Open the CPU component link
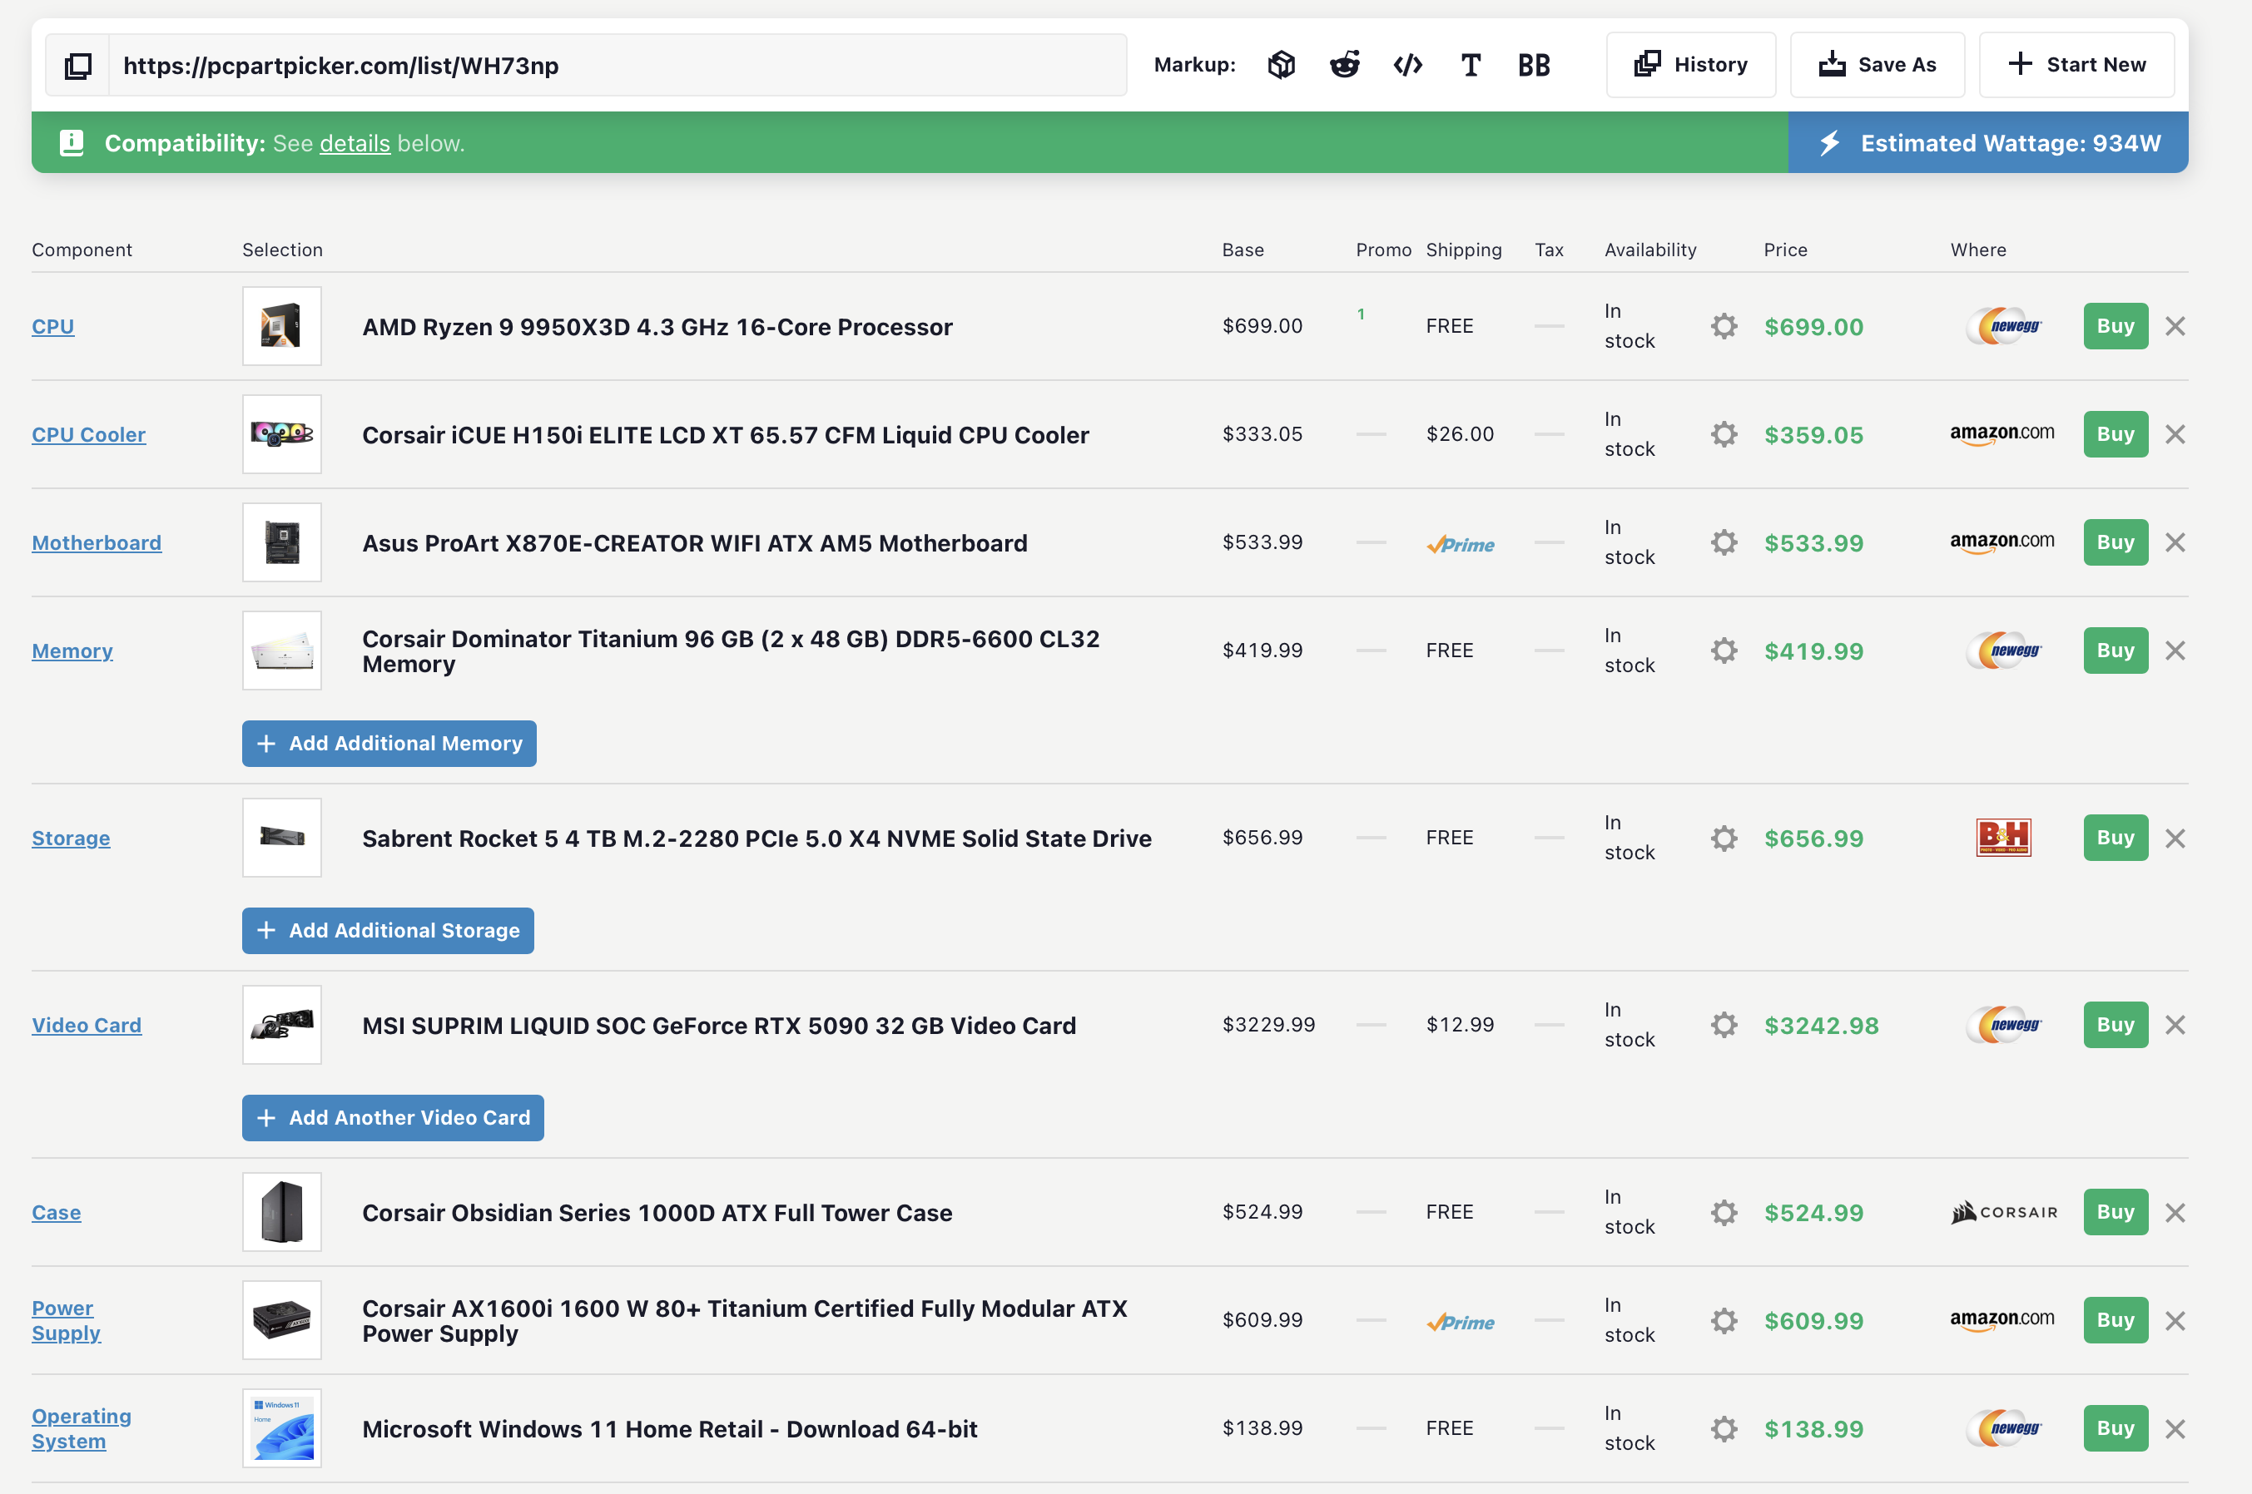This screenshot has height=1494, width=2252. pyautogui.click(x=52, y=327)
